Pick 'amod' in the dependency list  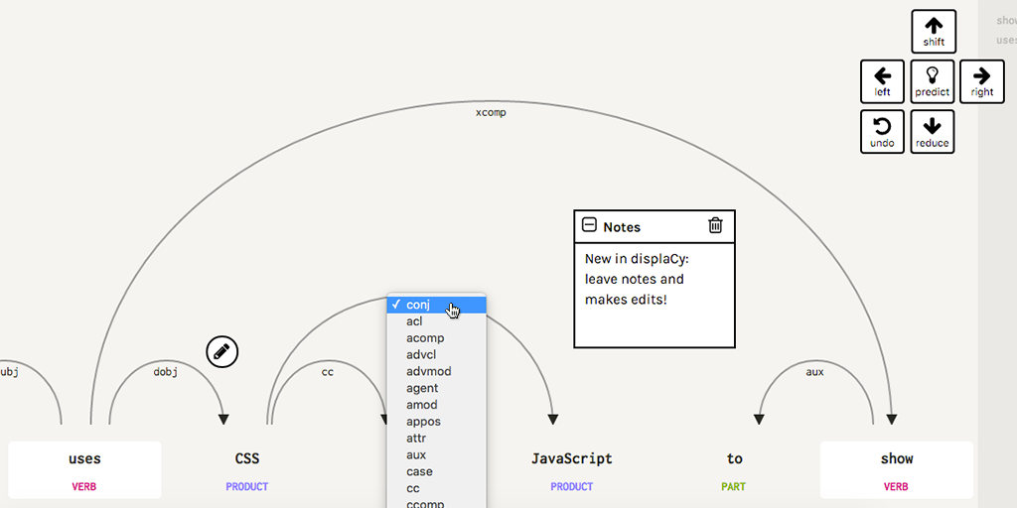click(421, 405)
